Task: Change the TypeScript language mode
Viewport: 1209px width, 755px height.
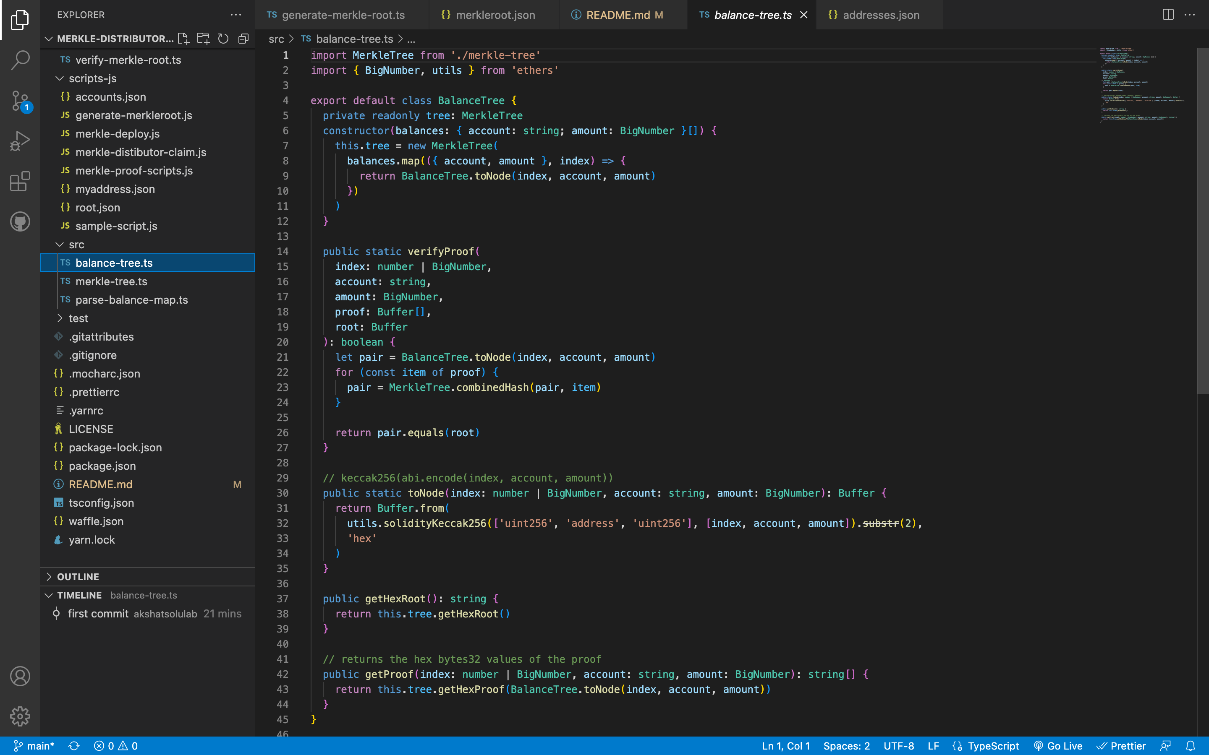Action: click(x=993, y=746)
